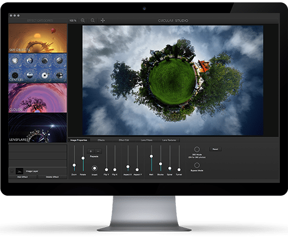Toggle the Invert radio button
The image size is (288, 239).
[x=94, y=168]
